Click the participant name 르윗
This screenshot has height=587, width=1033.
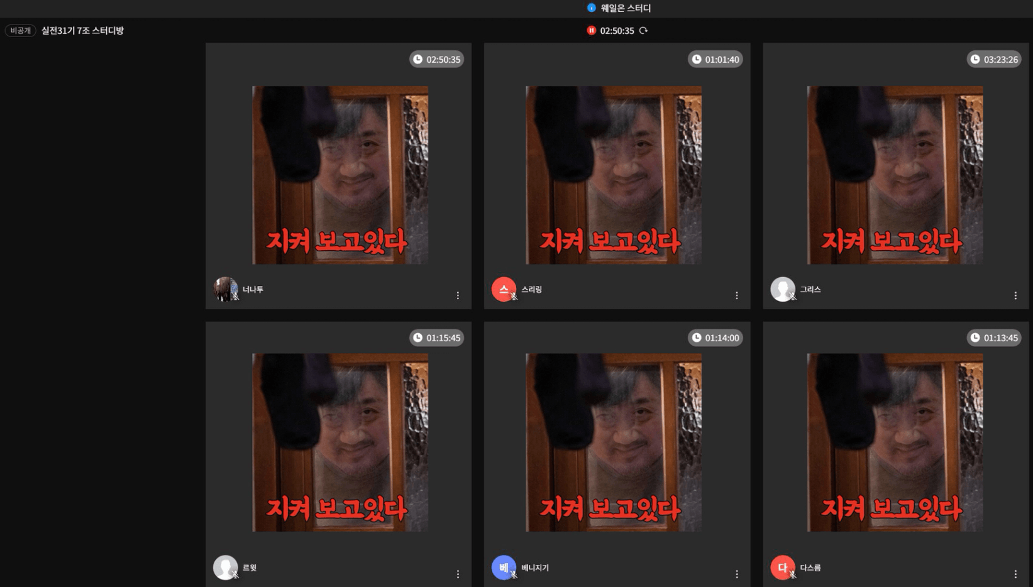[x=250, y=568]
